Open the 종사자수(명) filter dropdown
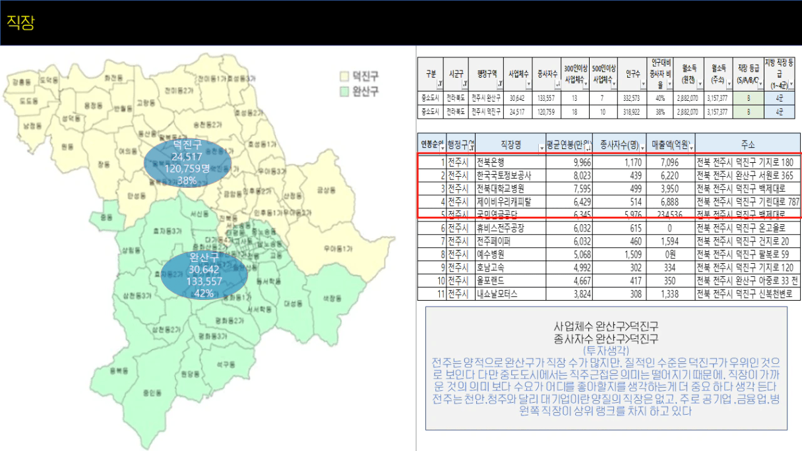 pos(642,148)
